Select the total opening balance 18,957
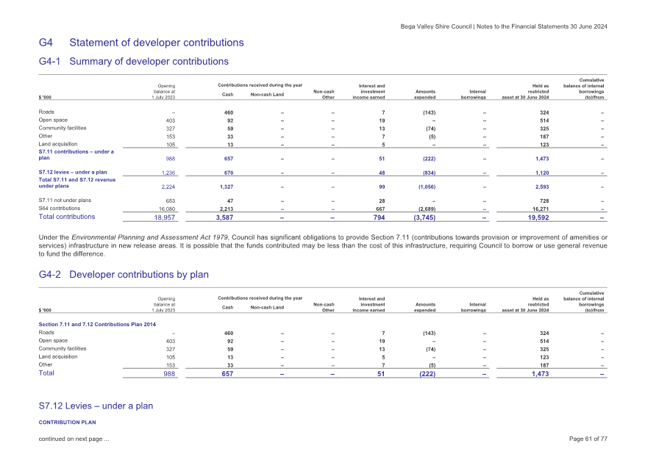This screenshot has height=457, width=645. pos(165,217)
